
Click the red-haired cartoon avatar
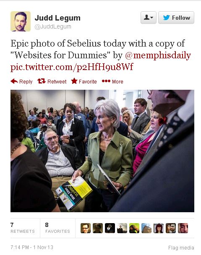159,228
